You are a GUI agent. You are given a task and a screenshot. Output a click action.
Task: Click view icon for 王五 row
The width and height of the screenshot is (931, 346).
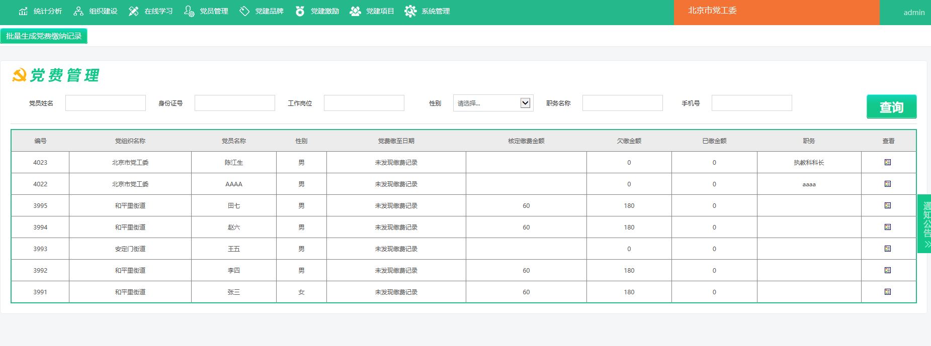pyautogui.click(x=887, y=249)
